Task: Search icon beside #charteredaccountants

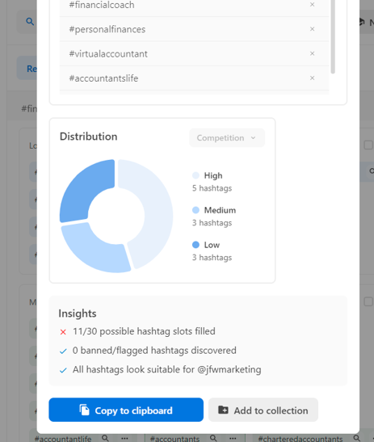Action: (357, 438)
